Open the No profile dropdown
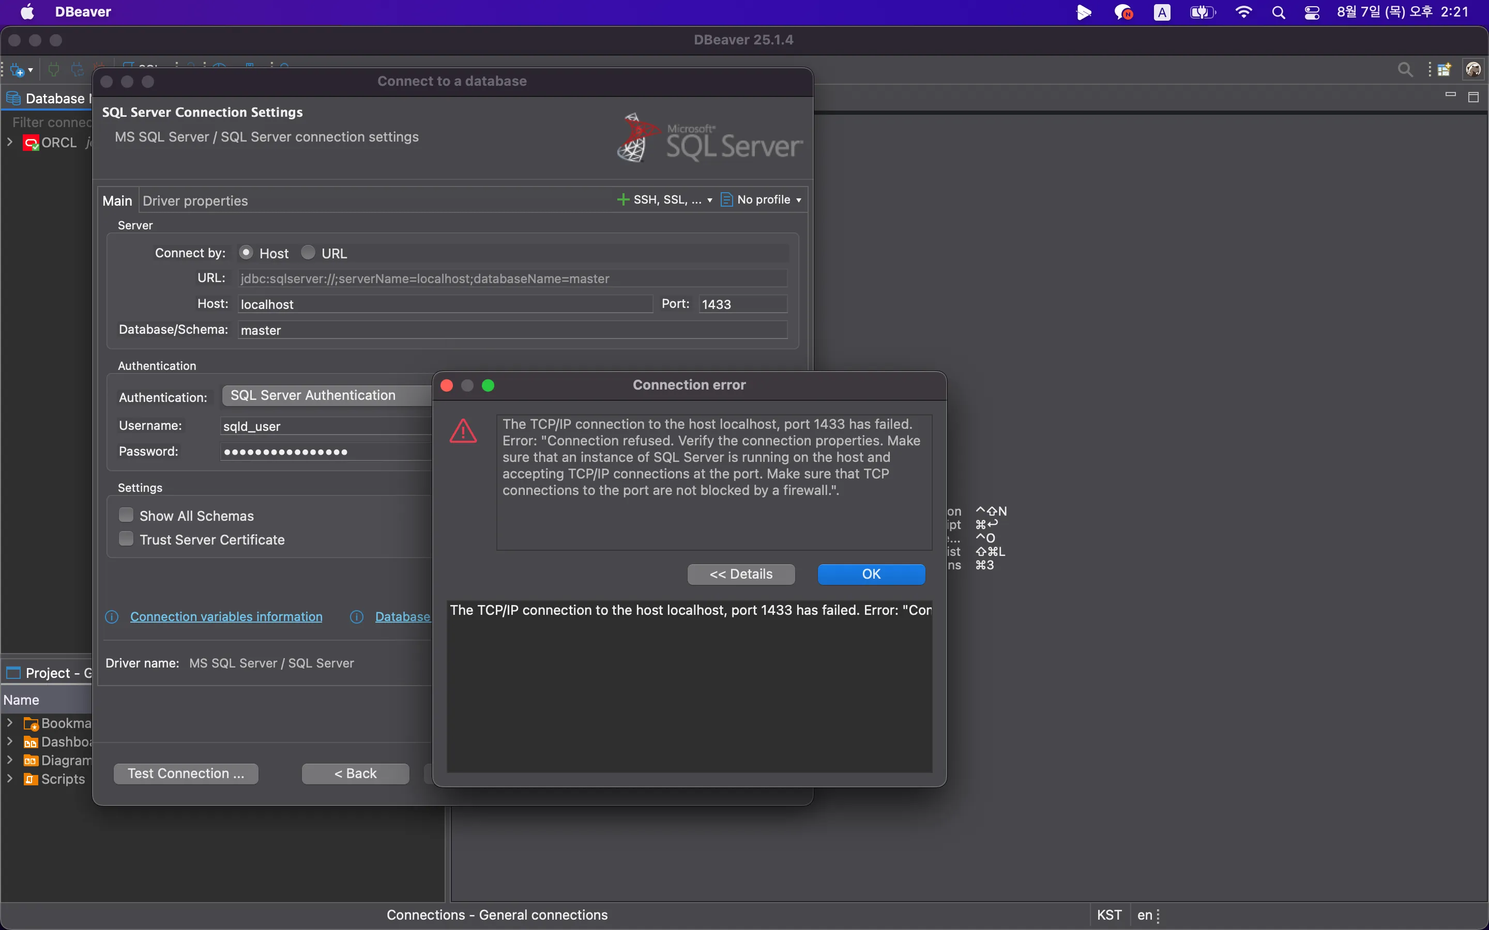1489x930 pixels. 799,200
